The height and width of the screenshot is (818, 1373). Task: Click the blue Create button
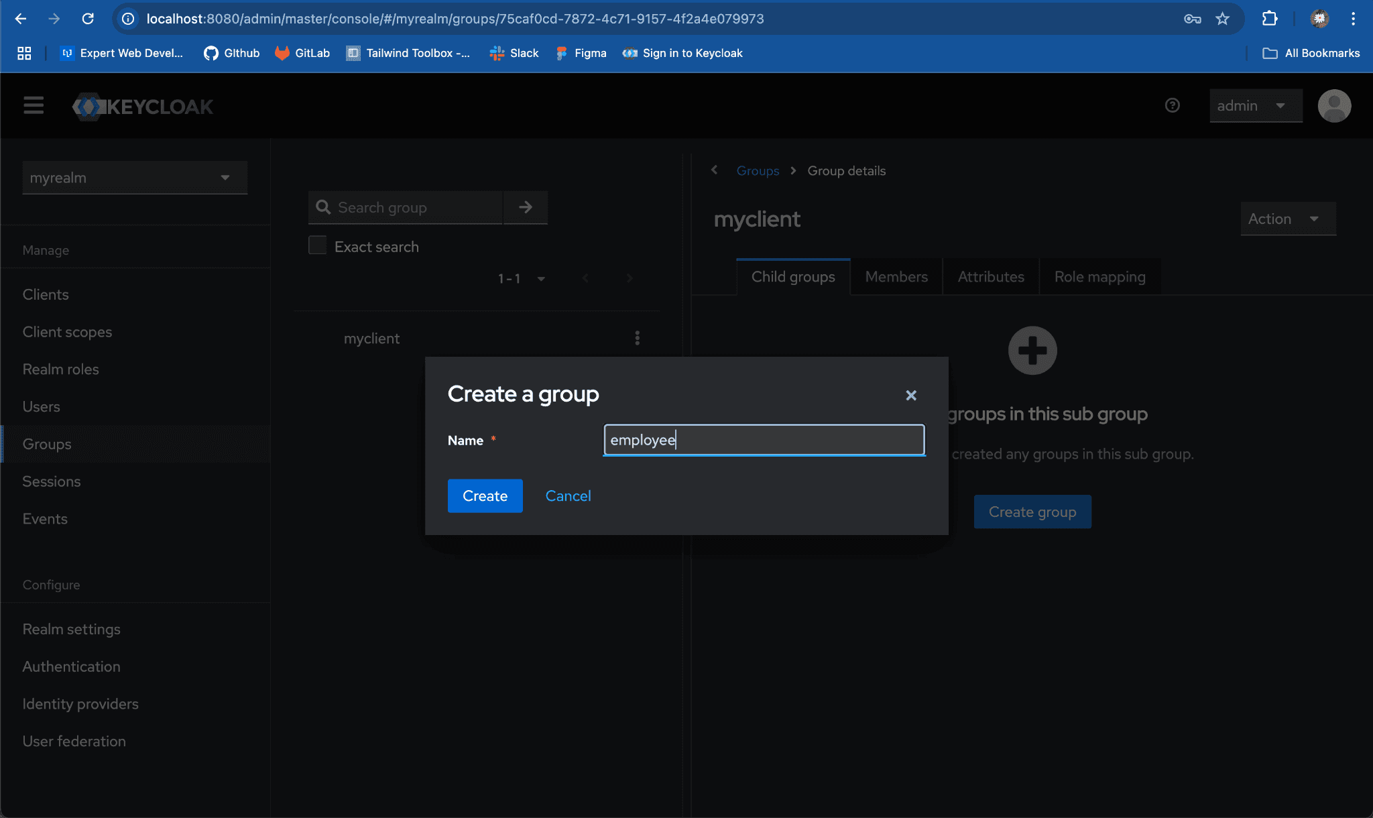485,495
